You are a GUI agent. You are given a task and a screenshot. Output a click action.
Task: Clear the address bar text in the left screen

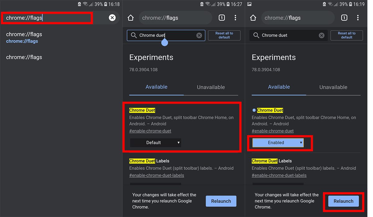pyautogui.click(x=112, y=18)
